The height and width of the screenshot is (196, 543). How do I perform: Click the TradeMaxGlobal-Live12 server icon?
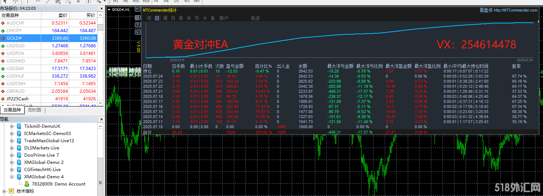tap(19, 141)
